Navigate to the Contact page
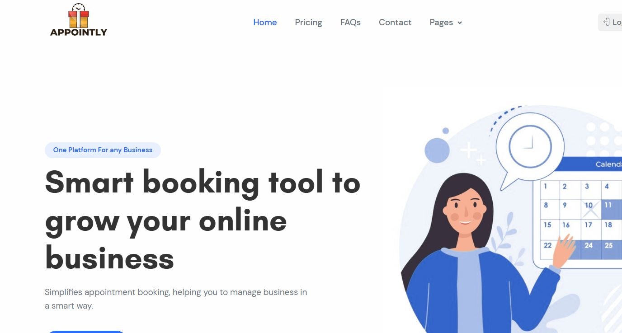The width and height of the screenshot is (622, 333). tap(395, 22)
